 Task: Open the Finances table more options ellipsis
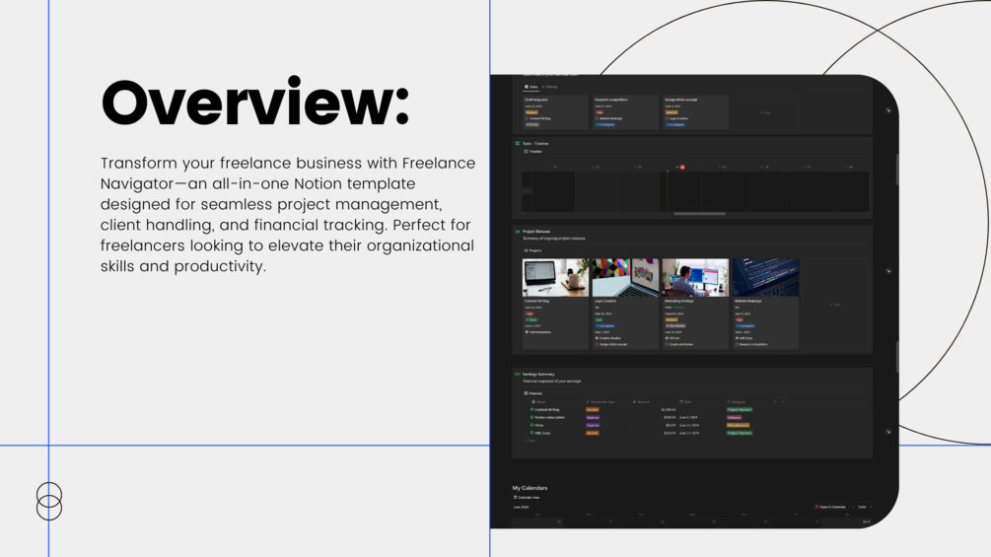coord(783,401)
